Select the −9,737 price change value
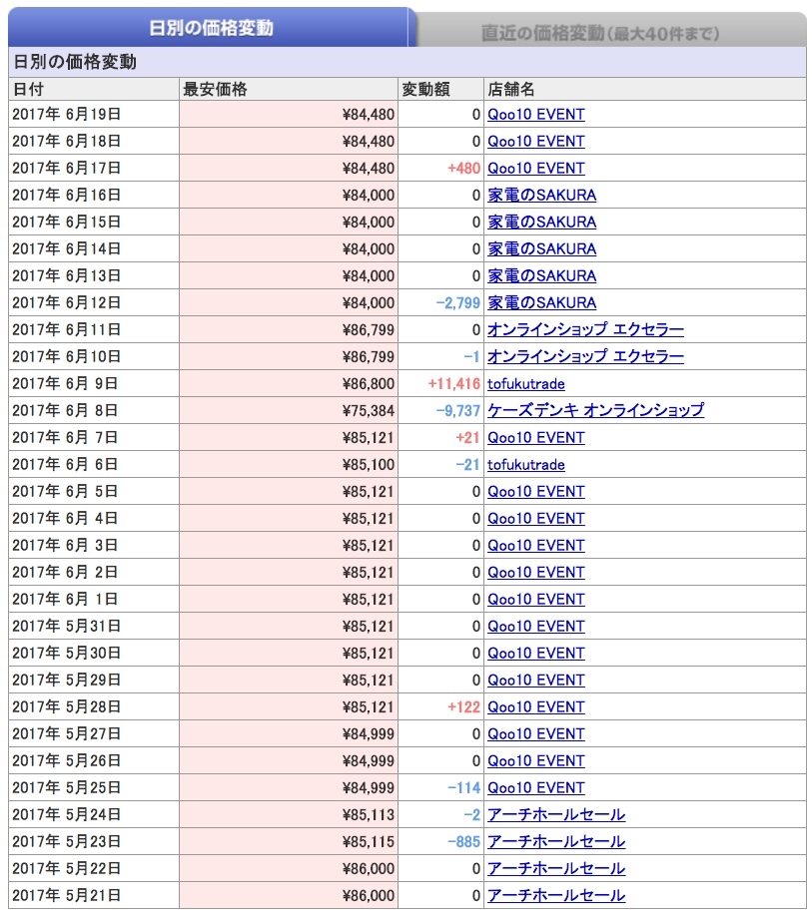Image resolution: width=812 pixels, height=914 pixels. point(457,410)
